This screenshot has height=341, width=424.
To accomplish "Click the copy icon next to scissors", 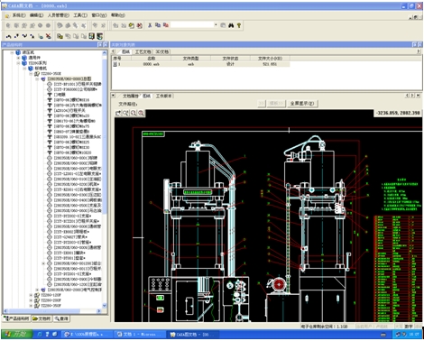I will tap(158, 25).
